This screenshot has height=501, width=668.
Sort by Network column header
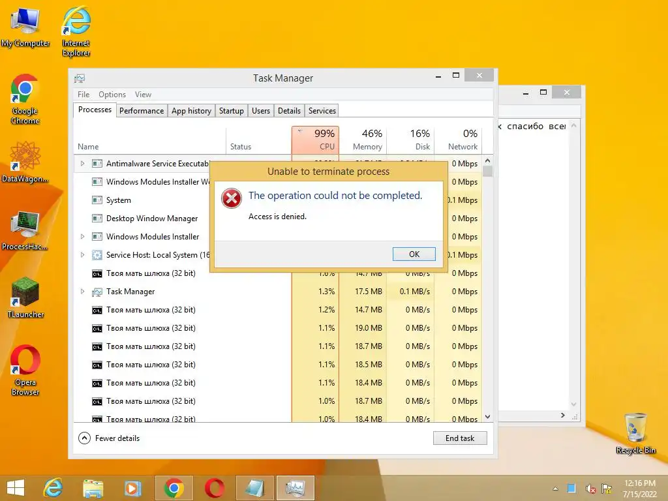[459, 140]
